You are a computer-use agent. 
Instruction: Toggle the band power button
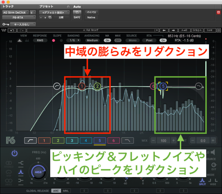point(14,153)
